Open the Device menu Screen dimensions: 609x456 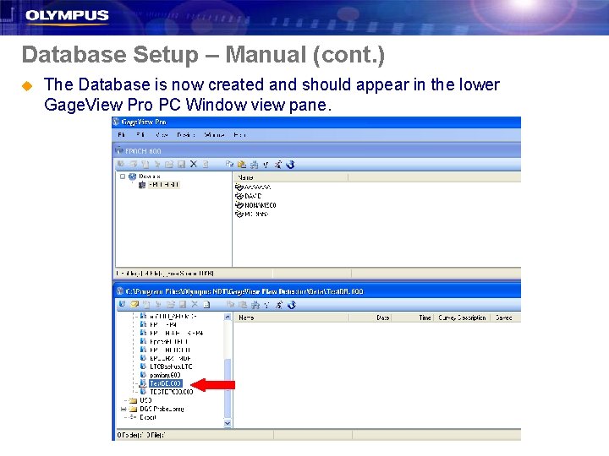click(x=185, y=134)
